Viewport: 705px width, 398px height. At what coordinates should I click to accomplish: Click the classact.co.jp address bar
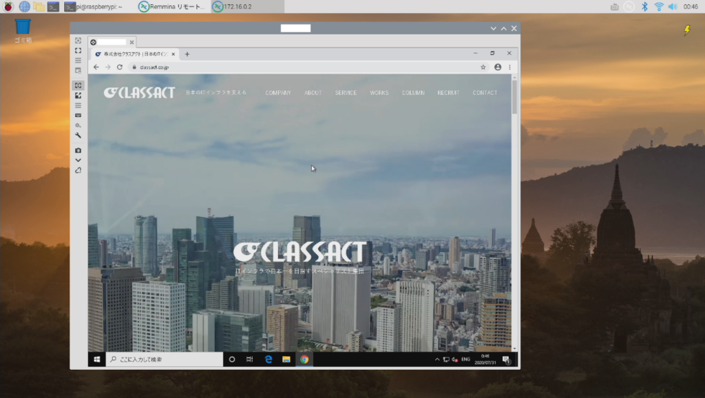click(x=304, y=67)
